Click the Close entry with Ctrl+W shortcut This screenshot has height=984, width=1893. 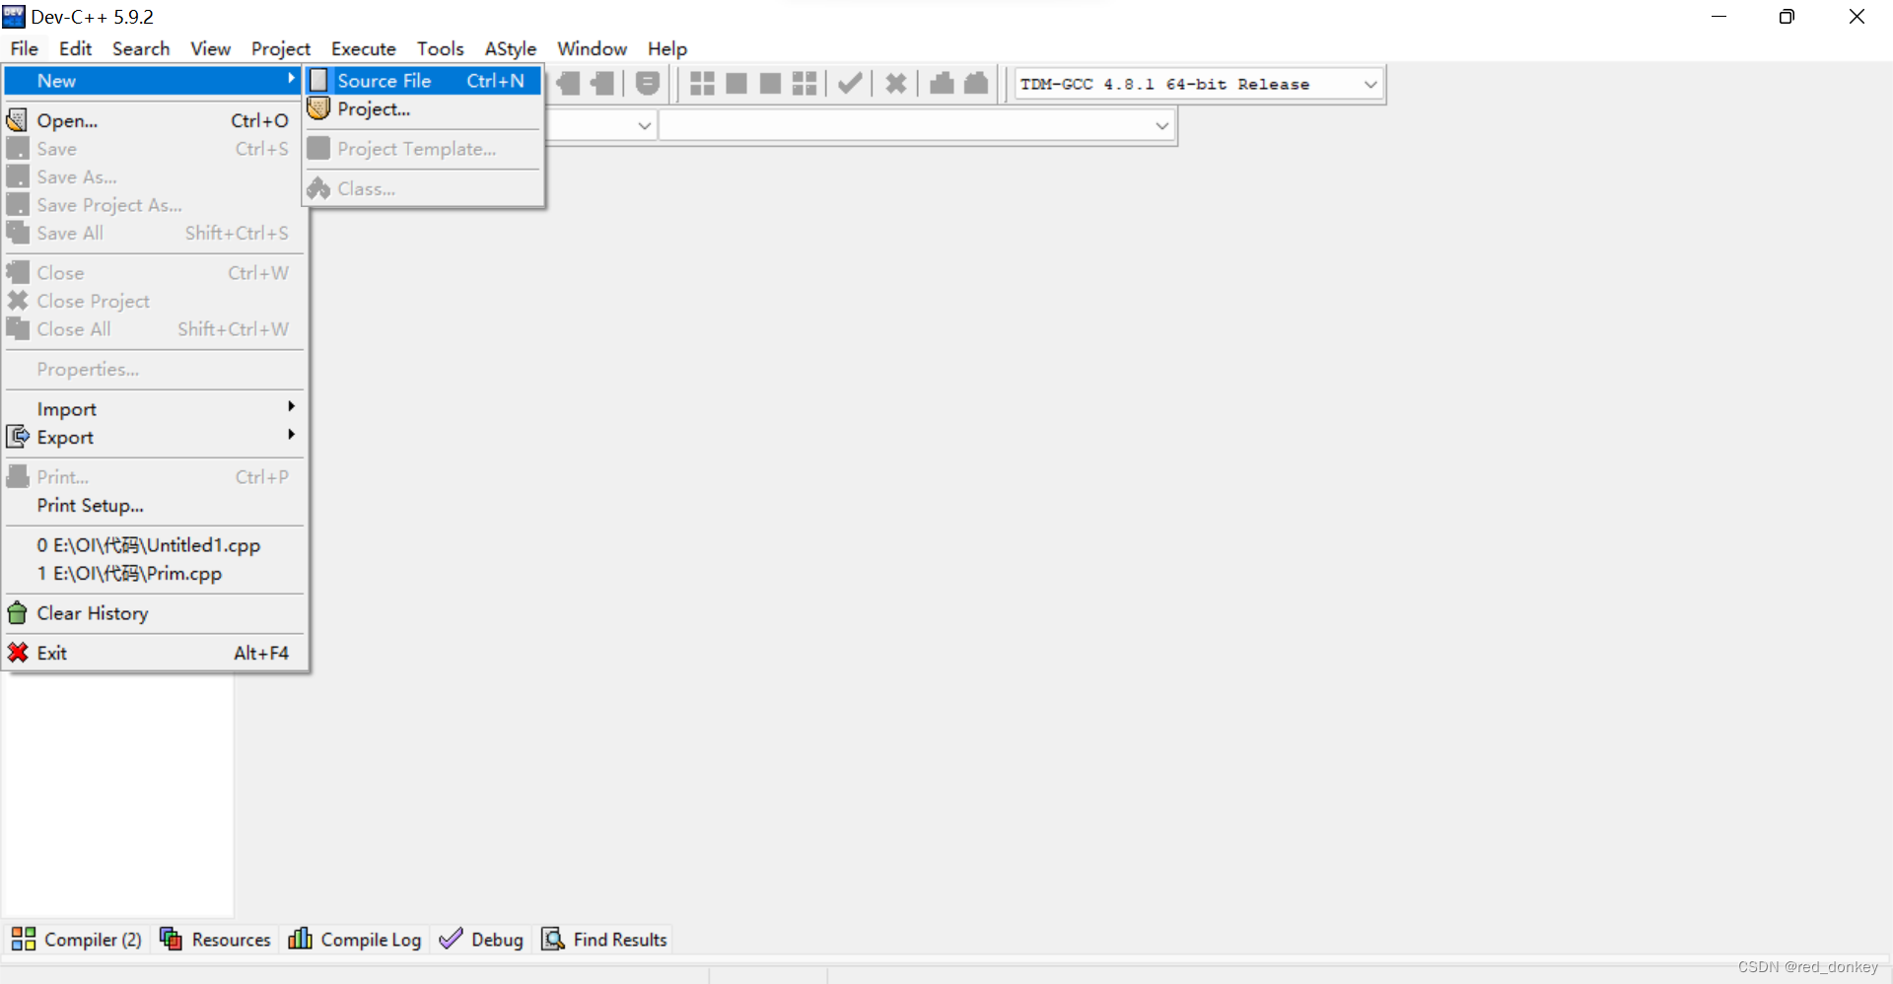coord(154,273)
